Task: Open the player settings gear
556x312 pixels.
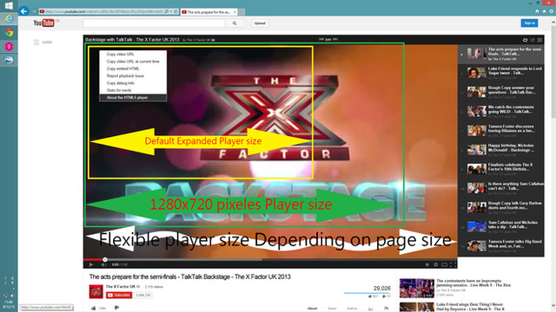Action: tap(435, 264)
